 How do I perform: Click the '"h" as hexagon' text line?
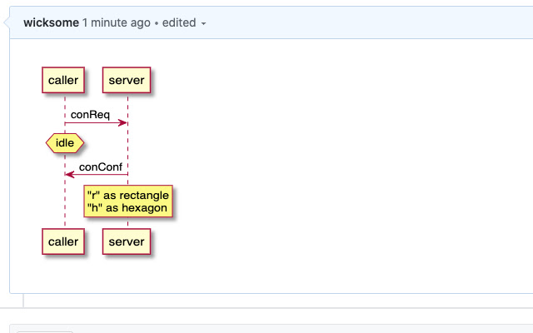pos(127,207)
